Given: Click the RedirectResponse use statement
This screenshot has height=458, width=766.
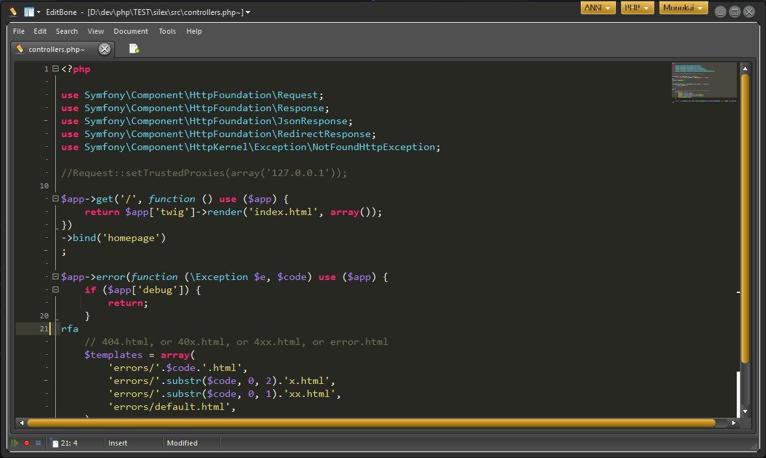Looking at the screenshot, I should click(x=218, y=134).
